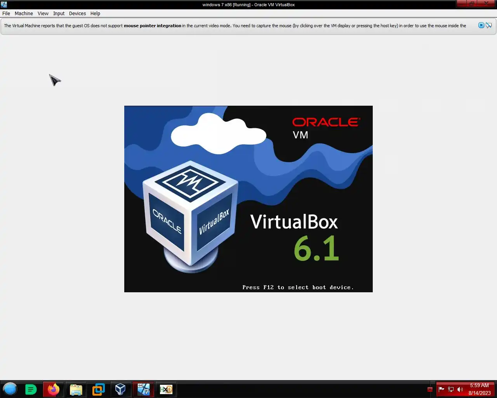Open the VMware overlapping squares taskbar icon

[x=98, y=389]
